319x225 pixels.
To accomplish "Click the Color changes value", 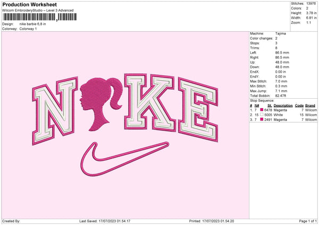I will point(276,38).
